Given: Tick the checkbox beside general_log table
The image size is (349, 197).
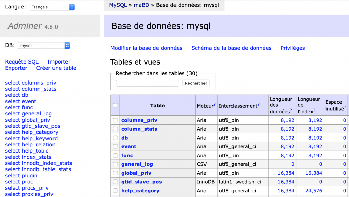Looking at the screenshot, I should point(116,164).
